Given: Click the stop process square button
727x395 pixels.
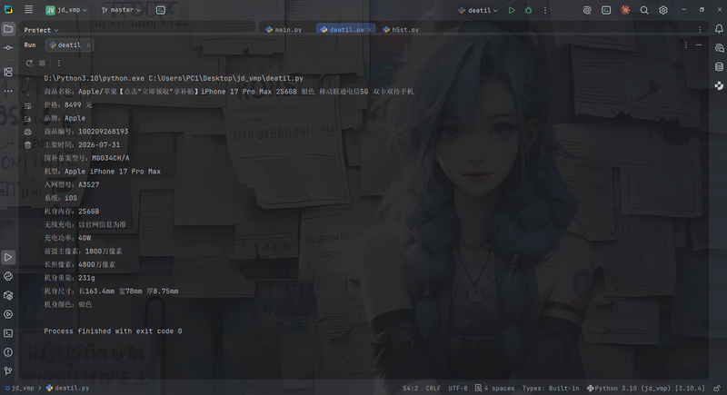Looking at the screenshot, I should (42, 63).
